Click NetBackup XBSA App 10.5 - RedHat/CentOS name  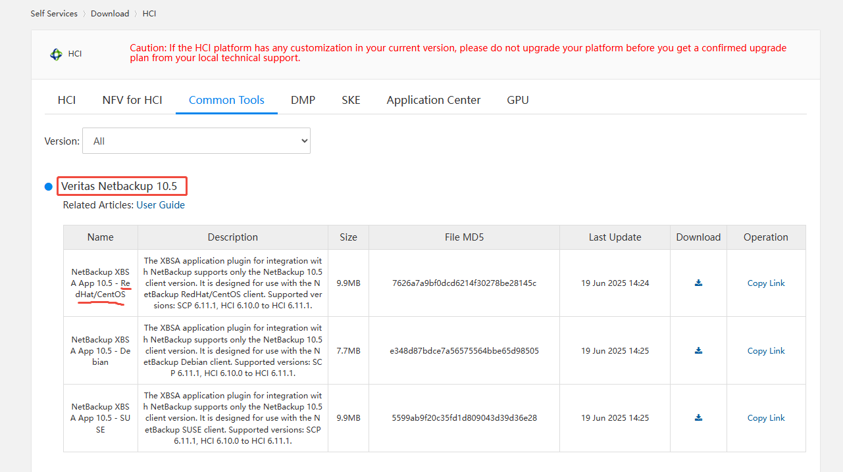pos(101,283)
